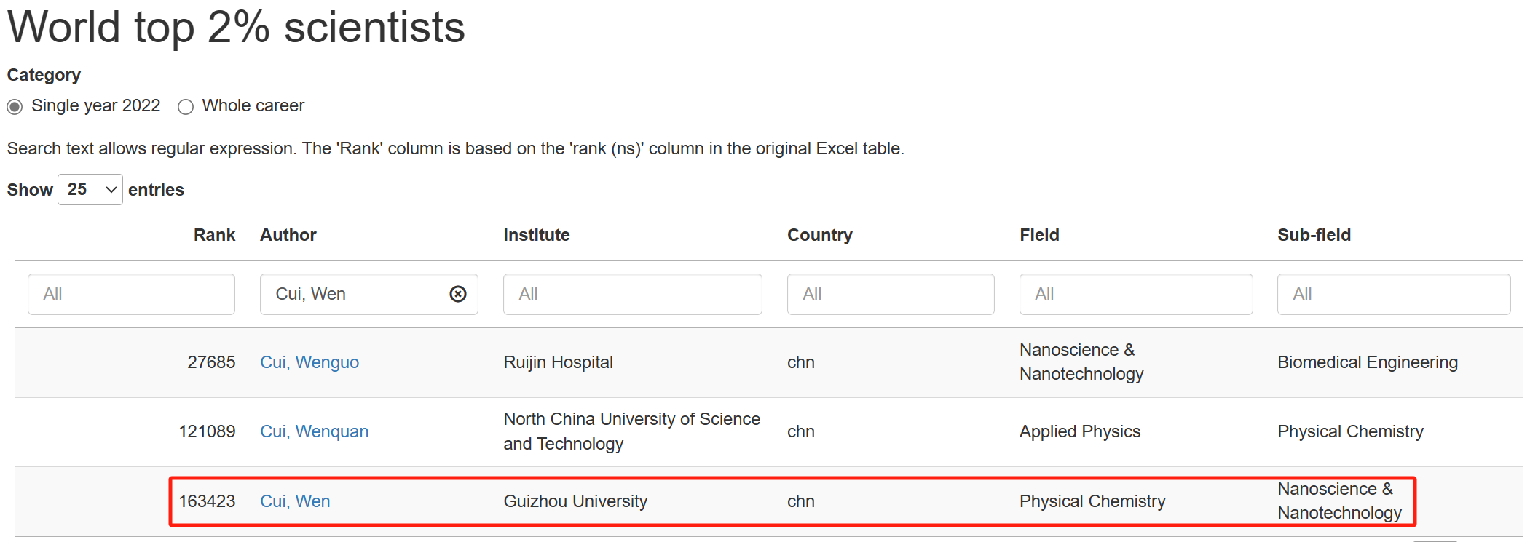Image resolution: width=1530 pixels, height=542 pixels.
Task: Click the Rank filter input box
Action: click(131, 294)
